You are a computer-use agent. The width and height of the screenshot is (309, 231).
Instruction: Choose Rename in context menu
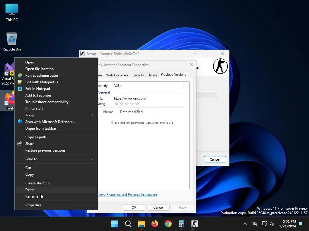pyautogui.click(x=56, y=196)
